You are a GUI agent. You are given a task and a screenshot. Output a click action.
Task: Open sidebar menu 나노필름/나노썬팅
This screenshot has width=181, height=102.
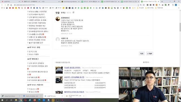(x=35, y=34)
